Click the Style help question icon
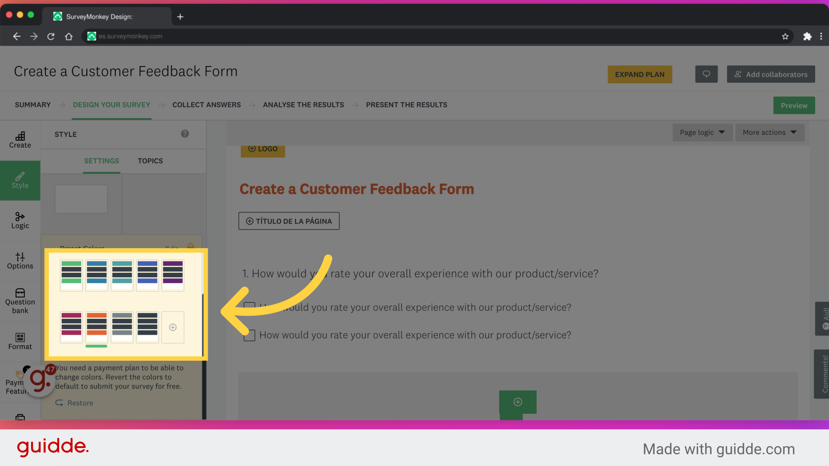Viewport: 829px width, 466px height. coord(185,134)
